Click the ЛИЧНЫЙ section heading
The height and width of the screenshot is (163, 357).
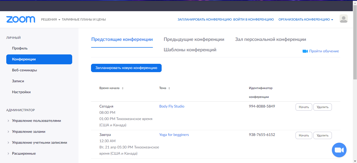(13, 38)
